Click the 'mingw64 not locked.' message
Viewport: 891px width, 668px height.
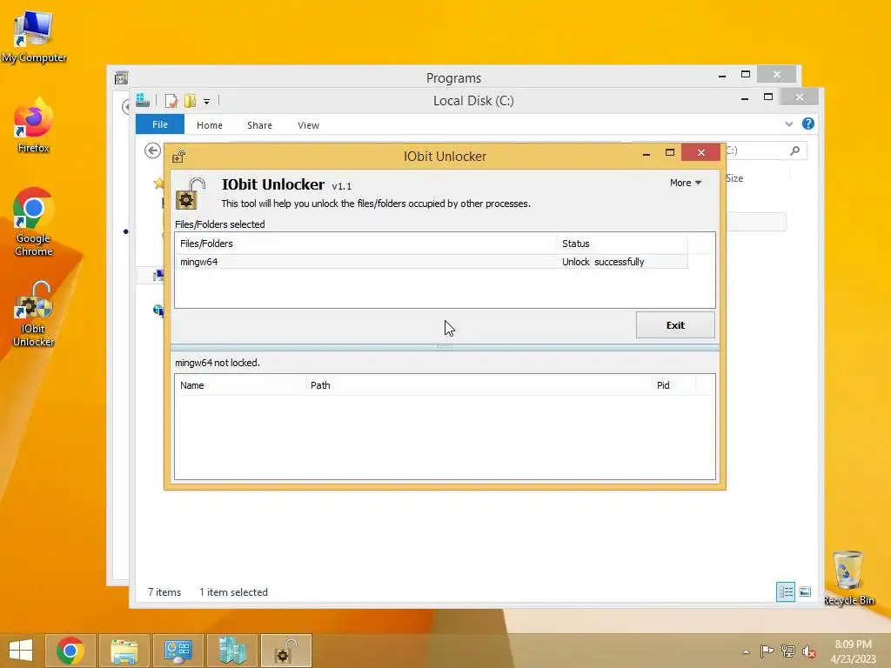(x=217, y=363)
